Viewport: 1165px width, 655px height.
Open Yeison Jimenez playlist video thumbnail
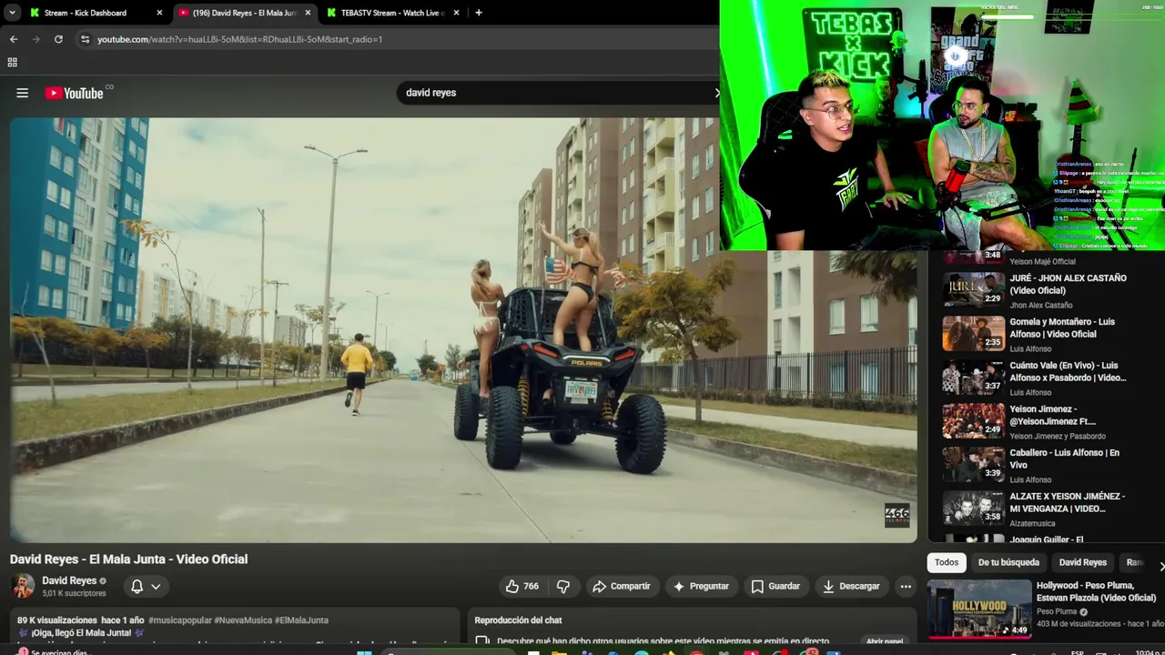(x=974, y=421)
